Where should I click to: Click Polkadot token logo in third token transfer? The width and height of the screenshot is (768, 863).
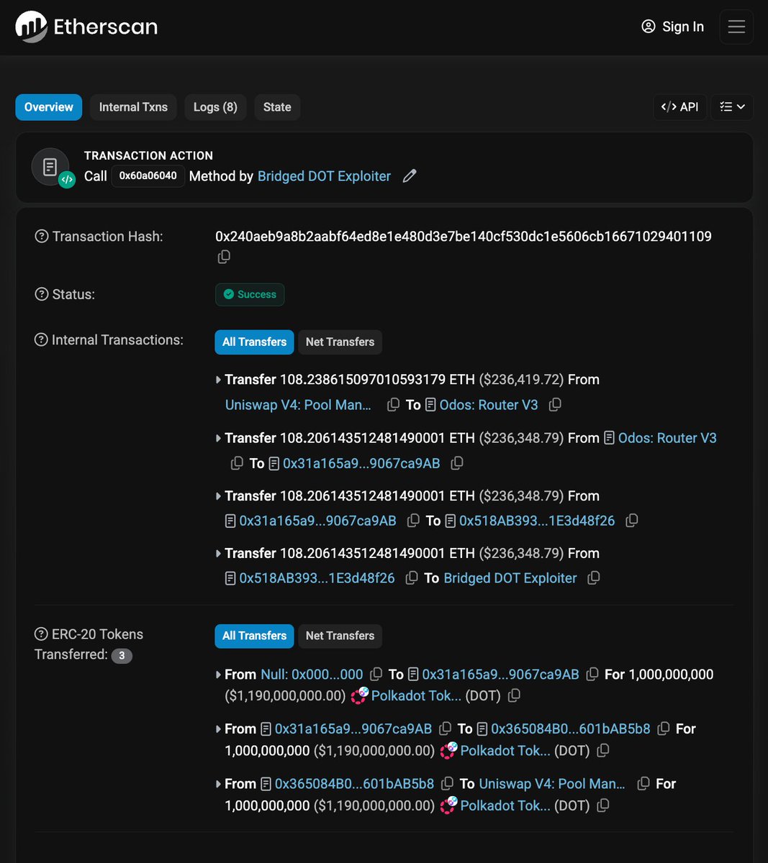coord(448,805)
